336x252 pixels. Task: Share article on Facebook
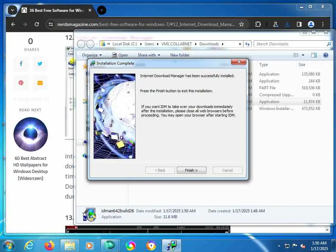point(21,63)
